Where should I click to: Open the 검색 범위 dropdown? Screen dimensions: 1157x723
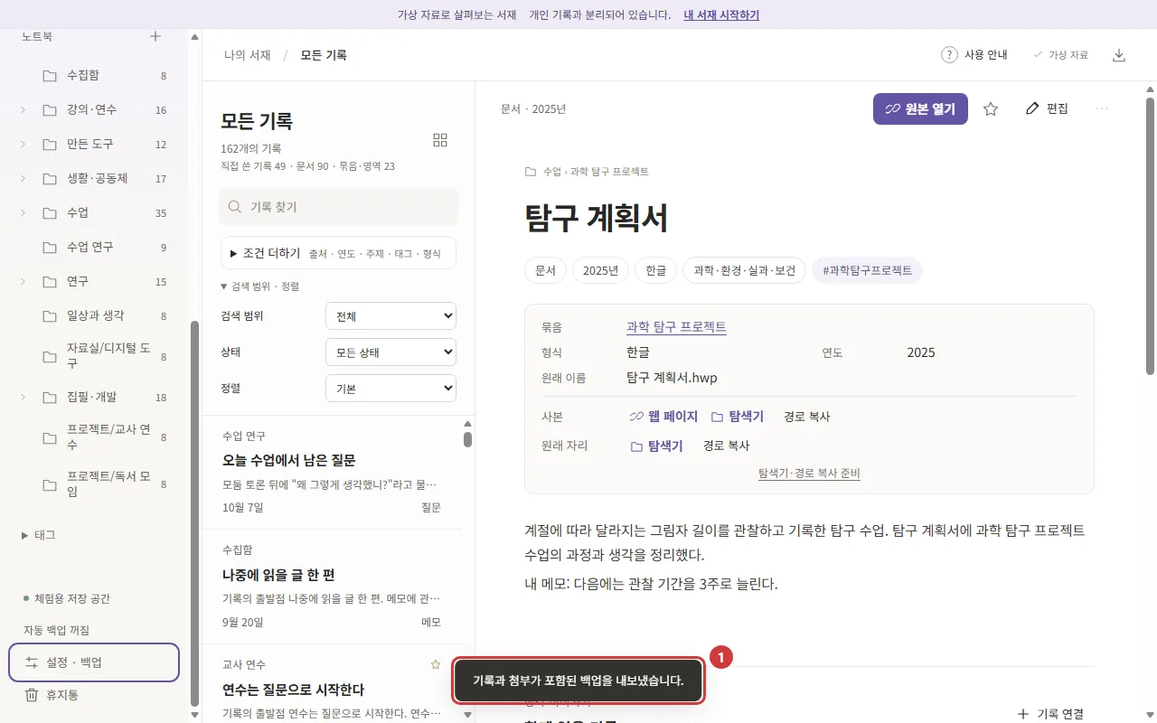(x=390, y=316)
